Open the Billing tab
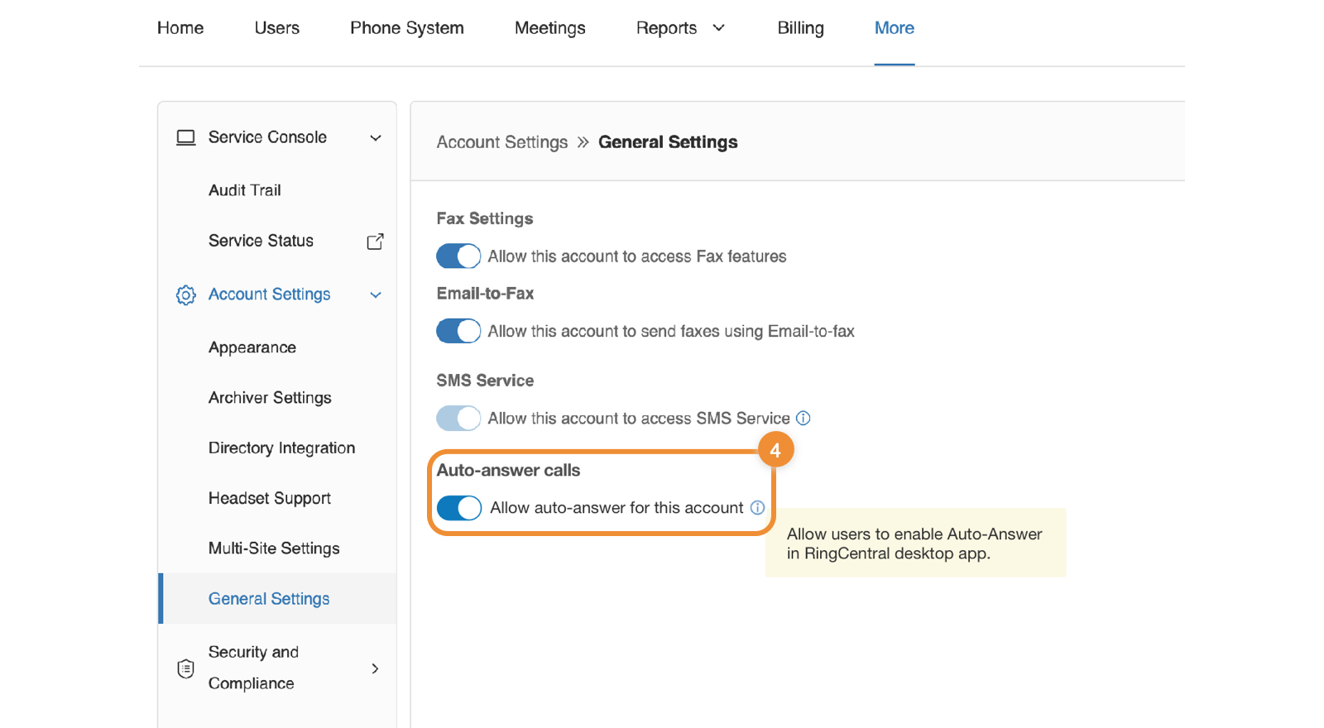 tap(800, 28)
